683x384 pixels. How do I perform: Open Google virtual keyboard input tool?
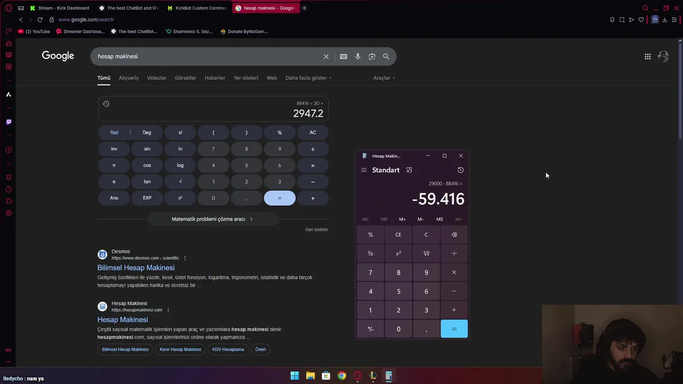(x=344, y=57)
